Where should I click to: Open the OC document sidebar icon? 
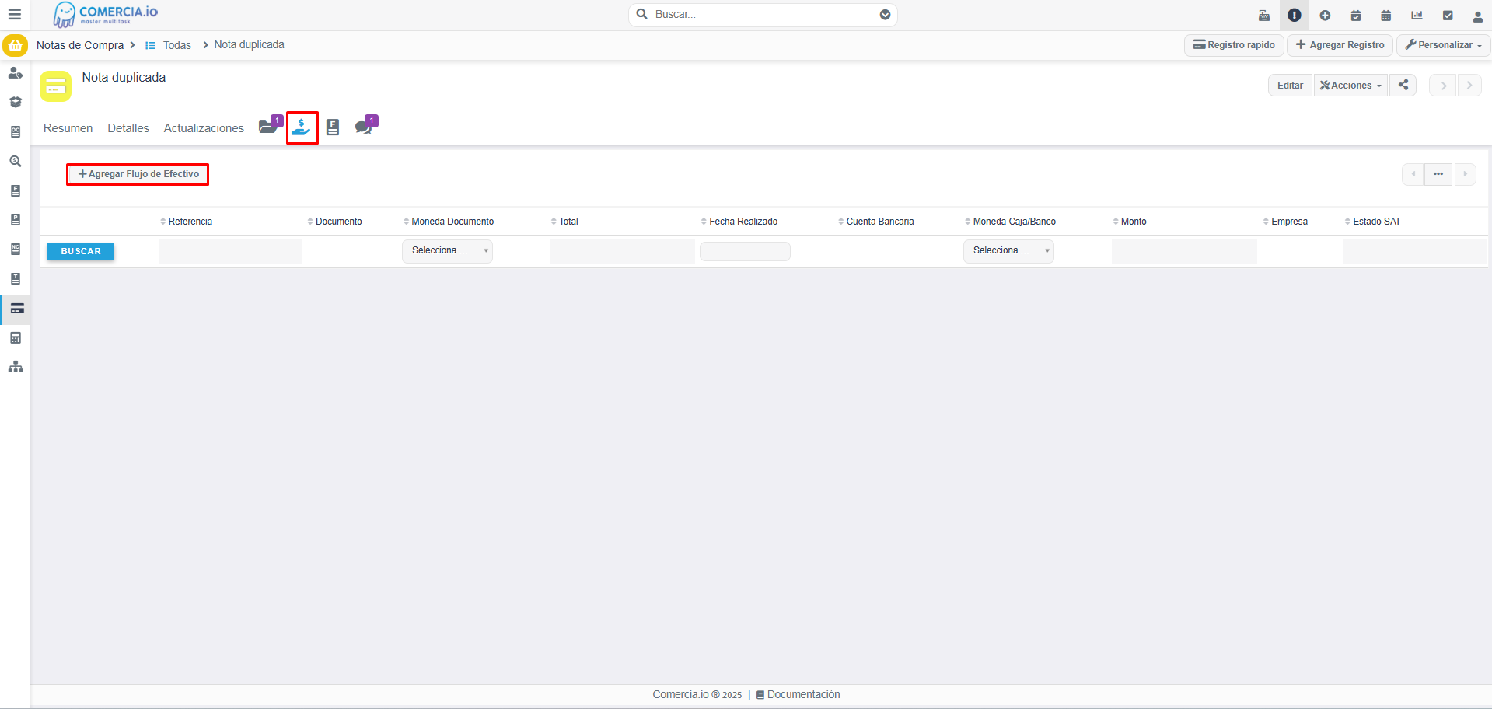[x=15, y=132]
